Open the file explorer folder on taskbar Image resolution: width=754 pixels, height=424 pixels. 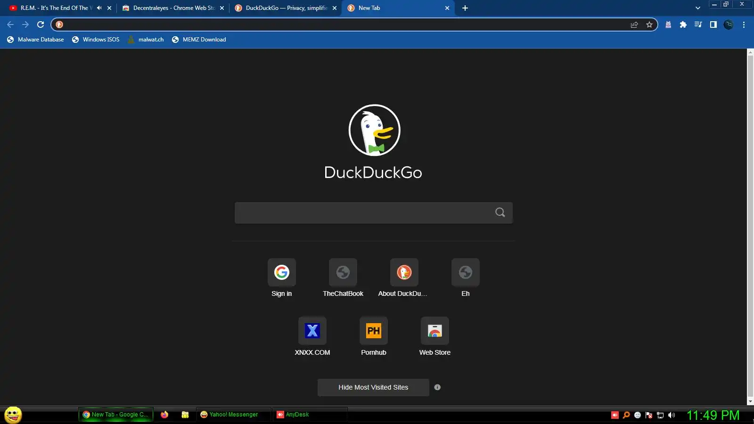point(185,415)
